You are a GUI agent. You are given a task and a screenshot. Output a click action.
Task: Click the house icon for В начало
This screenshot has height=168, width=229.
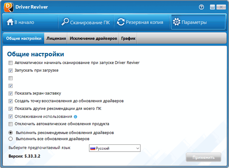tap(10, 22)
